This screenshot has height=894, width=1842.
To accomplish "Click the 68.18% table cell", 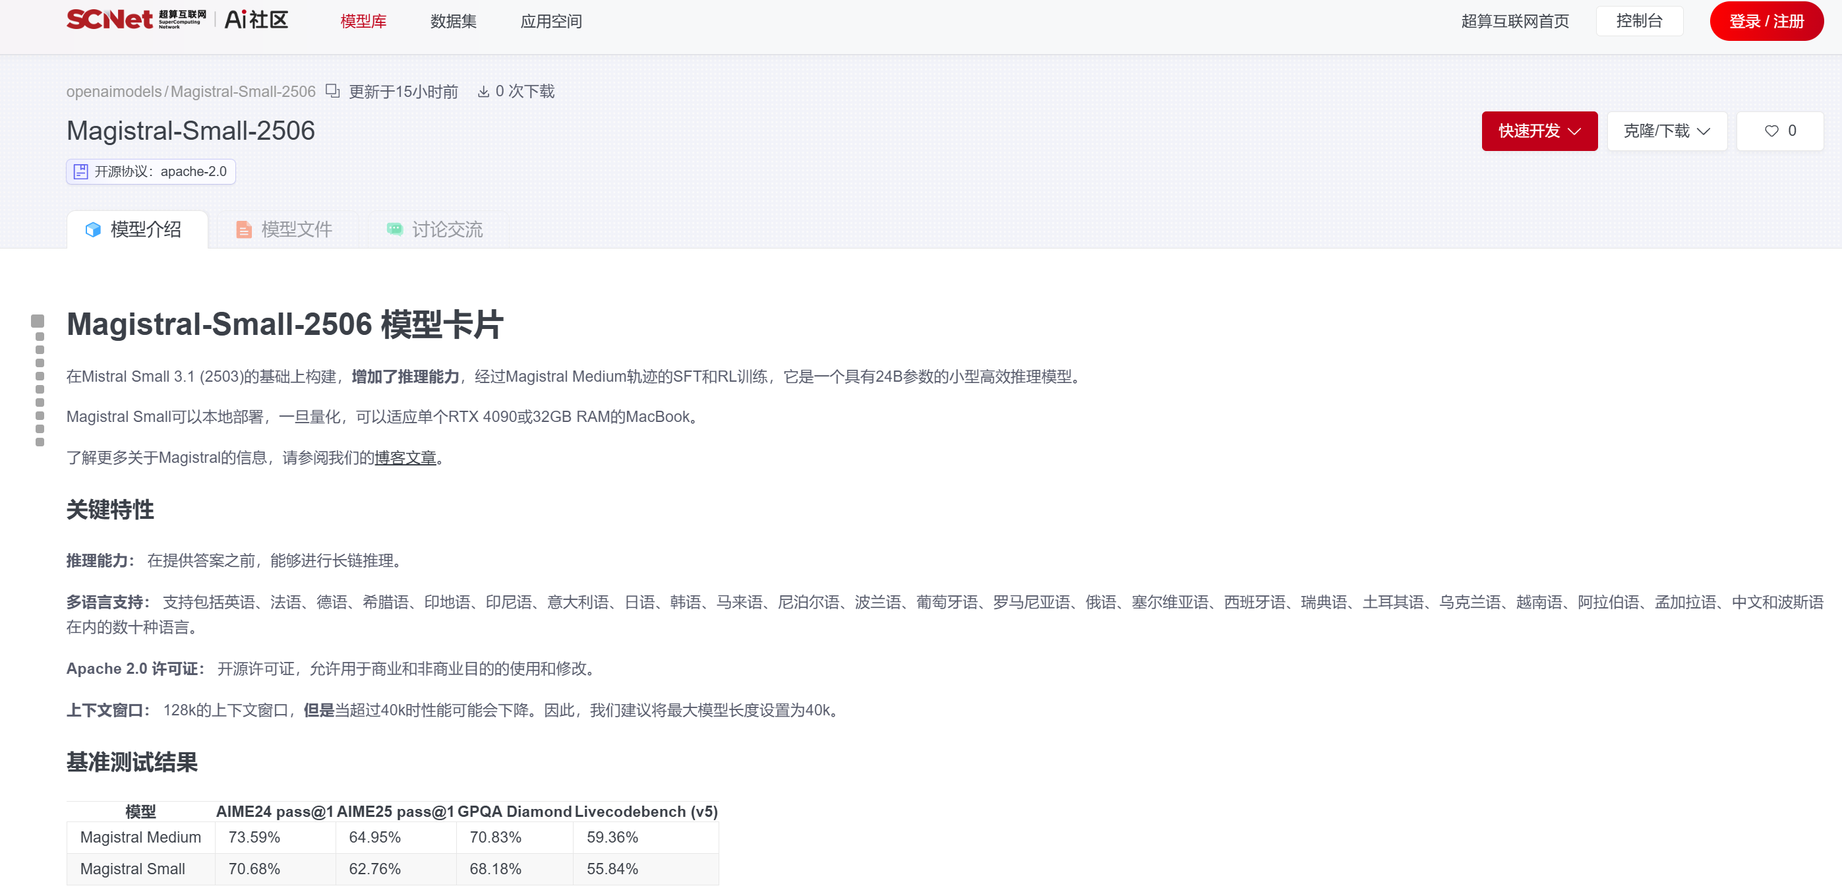I will tap(515, 869).
